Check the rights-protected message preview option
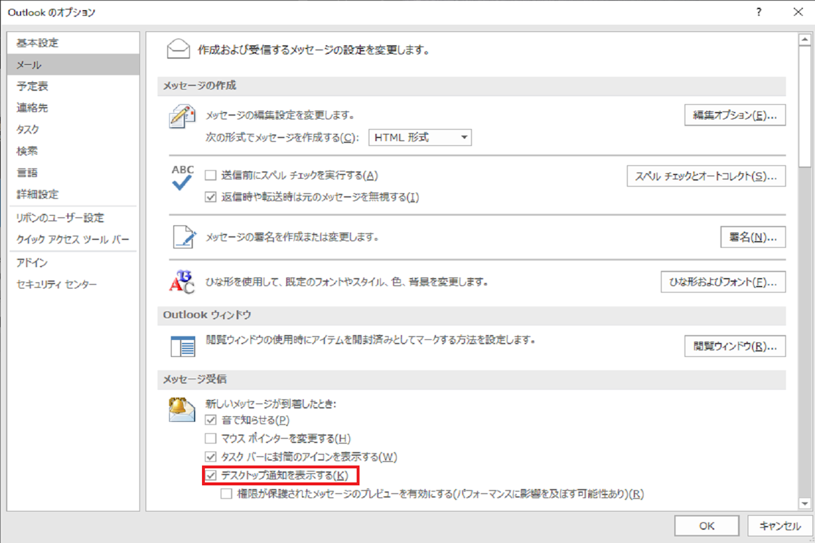The width and height of the screenshot is (815, 543). click(x=226, y=494)
